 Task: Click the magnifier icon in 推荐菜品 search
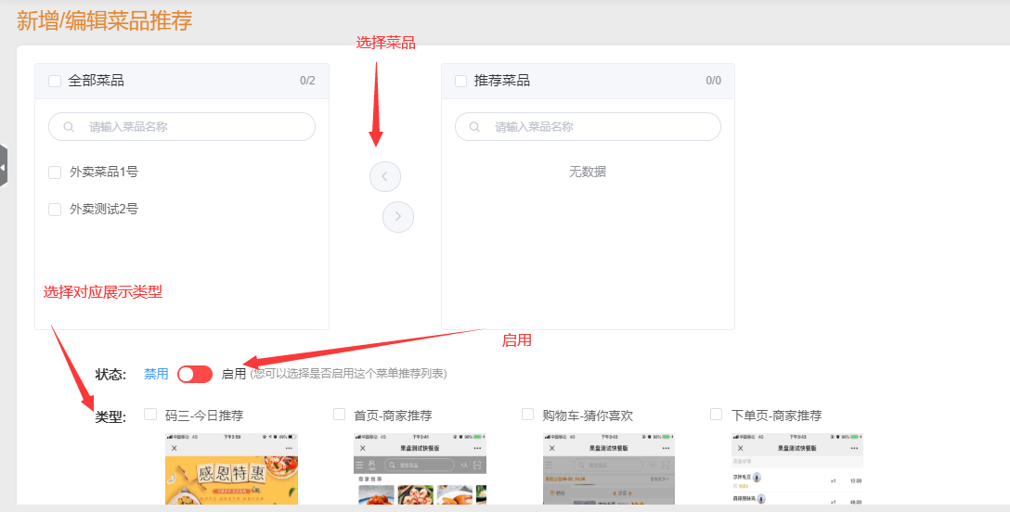pyautogui.click(x=474, y=127)
